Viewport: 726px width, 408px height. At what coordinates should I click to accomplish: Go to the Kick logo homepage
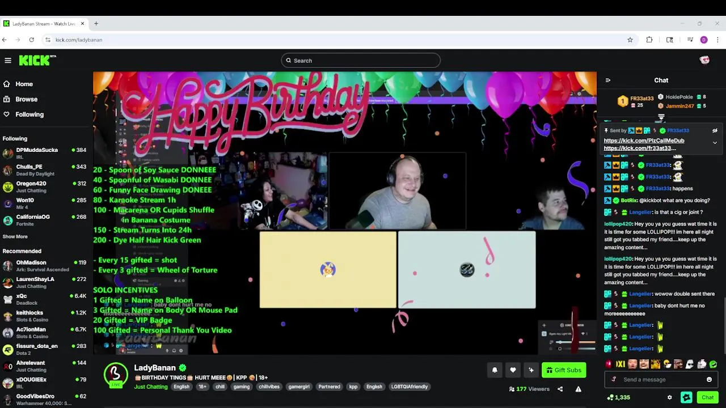click(x=37, y=60)
